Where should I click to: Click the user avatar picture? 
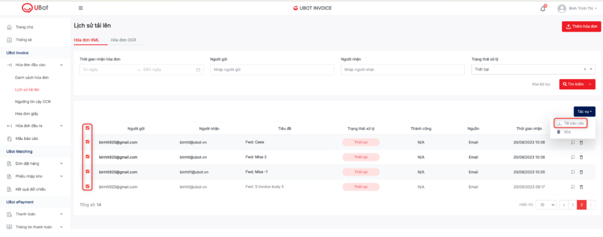pos(562,8)
